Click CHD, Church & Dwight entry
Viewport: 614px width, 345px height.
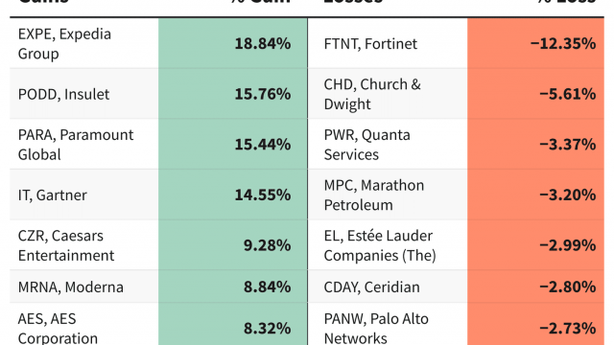coord(372,94)
